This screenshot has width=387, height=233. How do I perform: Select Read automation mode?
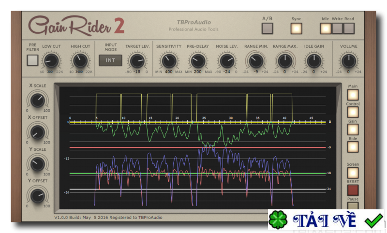tap(349, 28)
